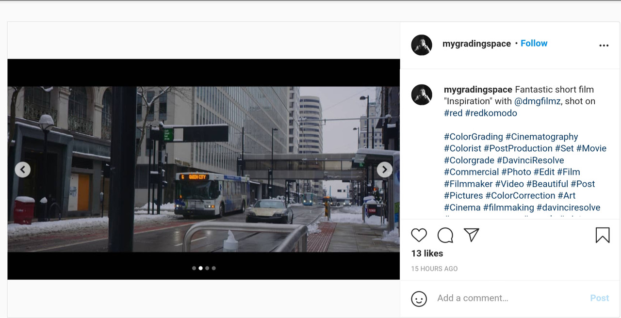Browse the #Cinematography hashtag
Image resolution: width=621 pixels, height=318 pixels.
[541, 137]
